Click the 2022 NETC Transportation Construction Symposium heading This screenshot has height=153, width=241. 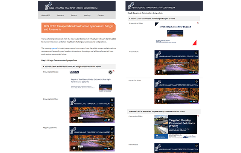pos(78,28)
